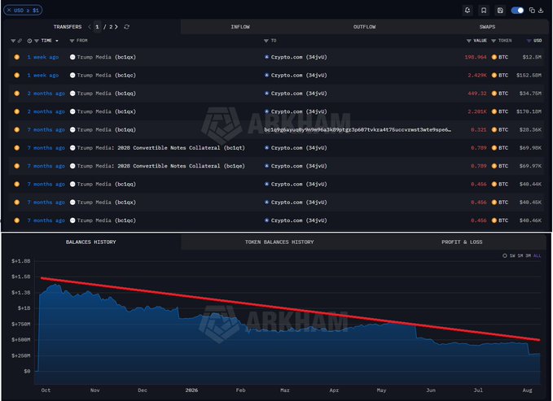Open the Time column filter funnel
This screenshot has width=553, height=401.
[x=37, y=41]
